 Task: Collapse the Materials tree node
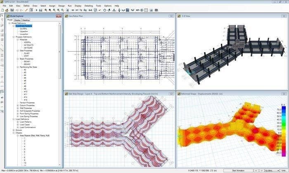[18, 39]
